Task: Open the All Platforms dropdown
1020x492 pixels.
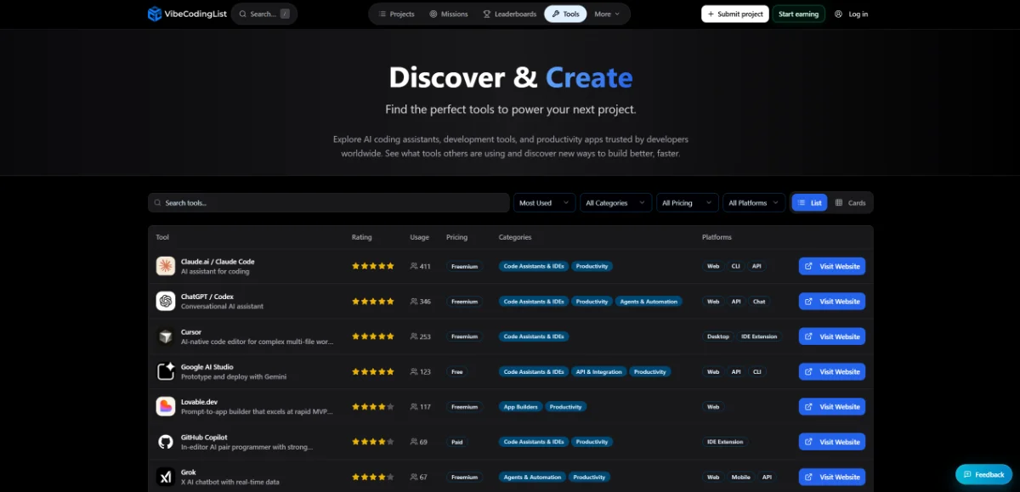Action: point(754,202)
